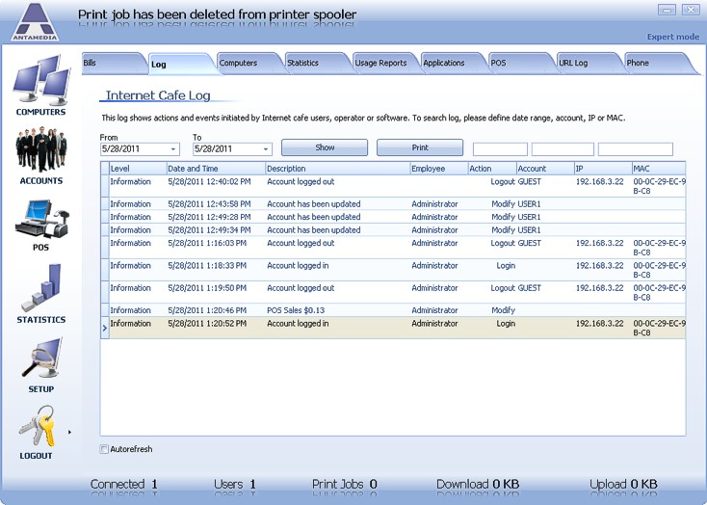Sort by the Action column header
707x505 pixels.
pos(492,169)
